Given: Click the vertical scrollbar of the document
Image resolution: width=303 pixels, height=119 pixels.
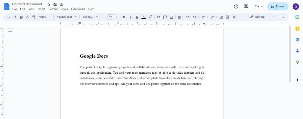Looking at the screenshot, I should 290,54.
